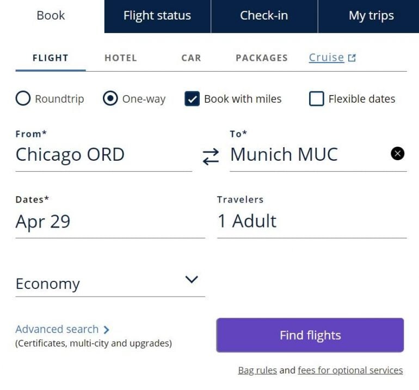Screen dimensions: 419x390
Task: Switch to the Flight status tab
Action: click(x=157, y=16)
